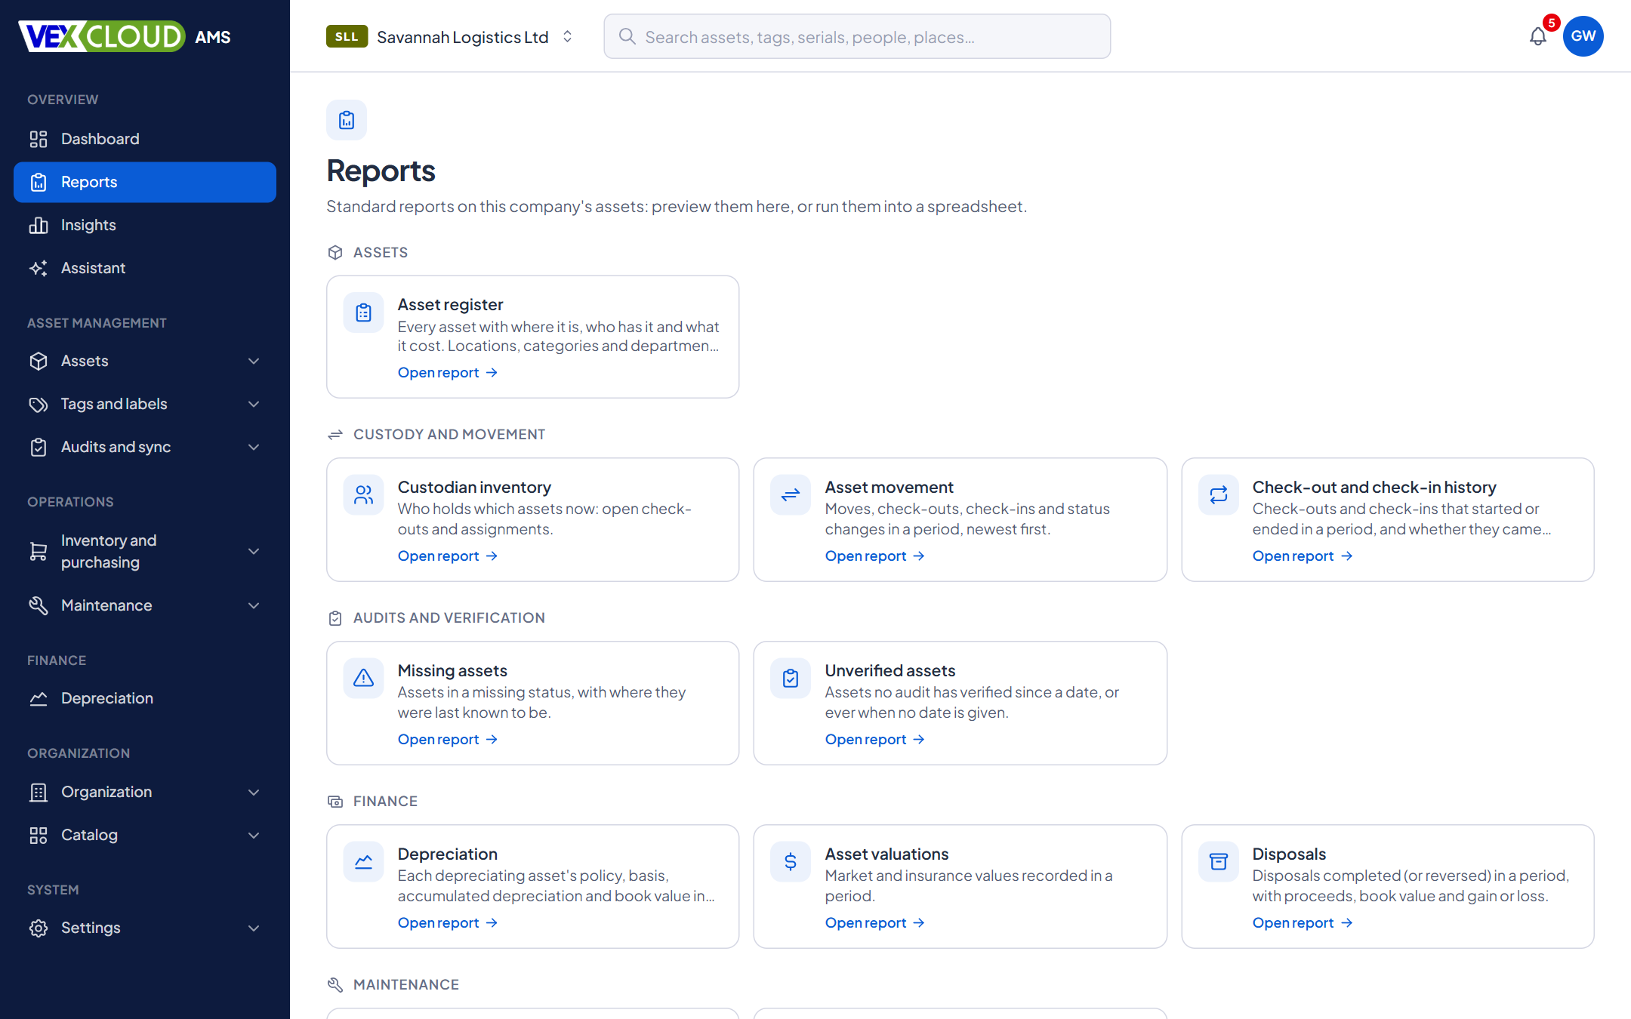Open Insights from the sidebar
The width and height of the screenshot is (1631, 1019).
coord(145,225)
